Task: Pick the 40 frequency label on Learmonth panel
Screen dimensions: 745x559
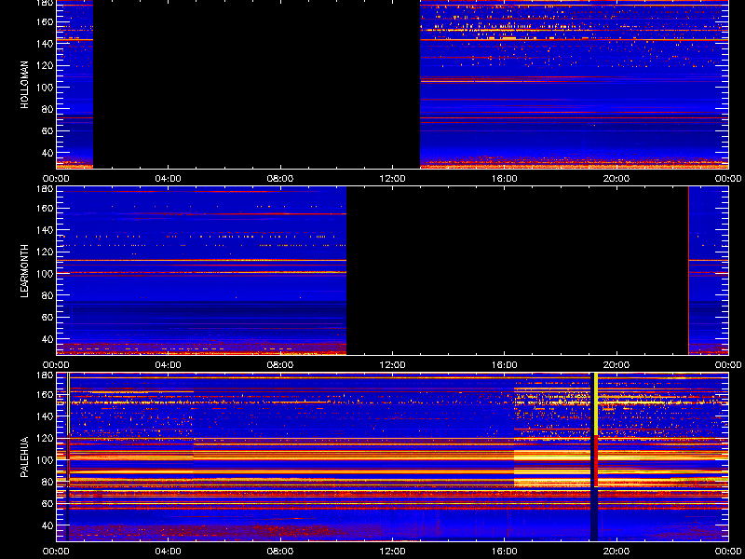Action: [47, 339]
